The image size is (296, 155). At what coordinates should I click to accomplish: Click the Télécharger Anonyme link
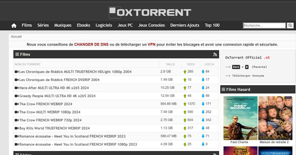click(x=248, y=76)
